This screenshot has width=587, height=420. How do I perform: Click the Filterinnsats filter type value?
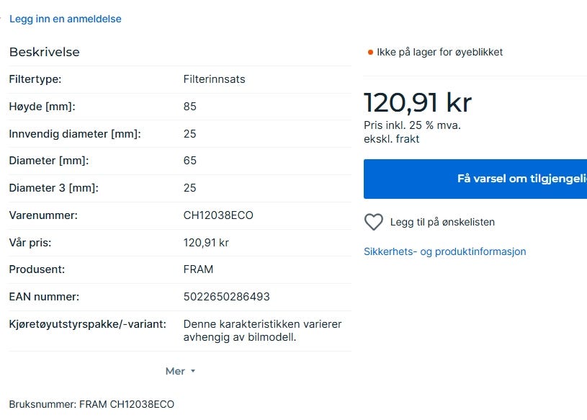214,79
